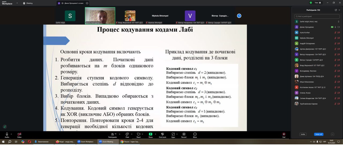Click the green Share screen icon
343x146 pixels.
pos(151,134)
